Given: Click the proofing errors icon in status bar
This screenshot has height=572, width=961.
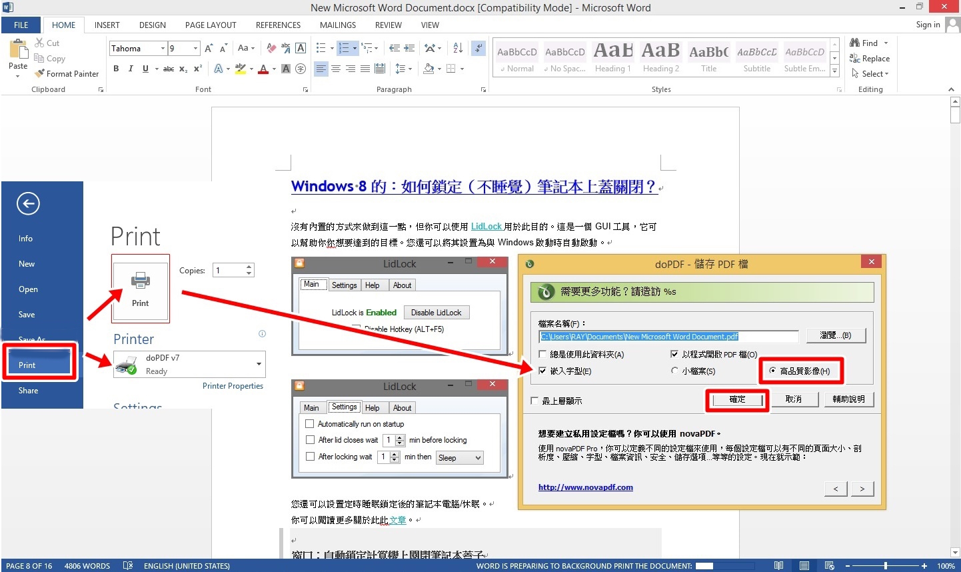Looking at the screenshot, I should tap(128, 566).
